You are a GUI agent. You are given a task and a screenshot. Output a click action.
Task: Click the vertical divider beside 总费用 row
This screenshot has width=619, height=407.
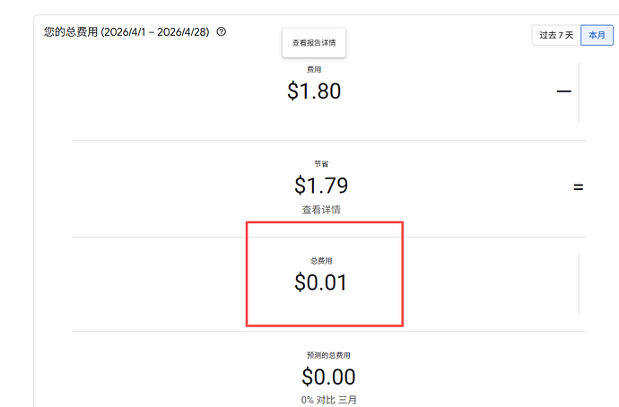click(579, 284)
